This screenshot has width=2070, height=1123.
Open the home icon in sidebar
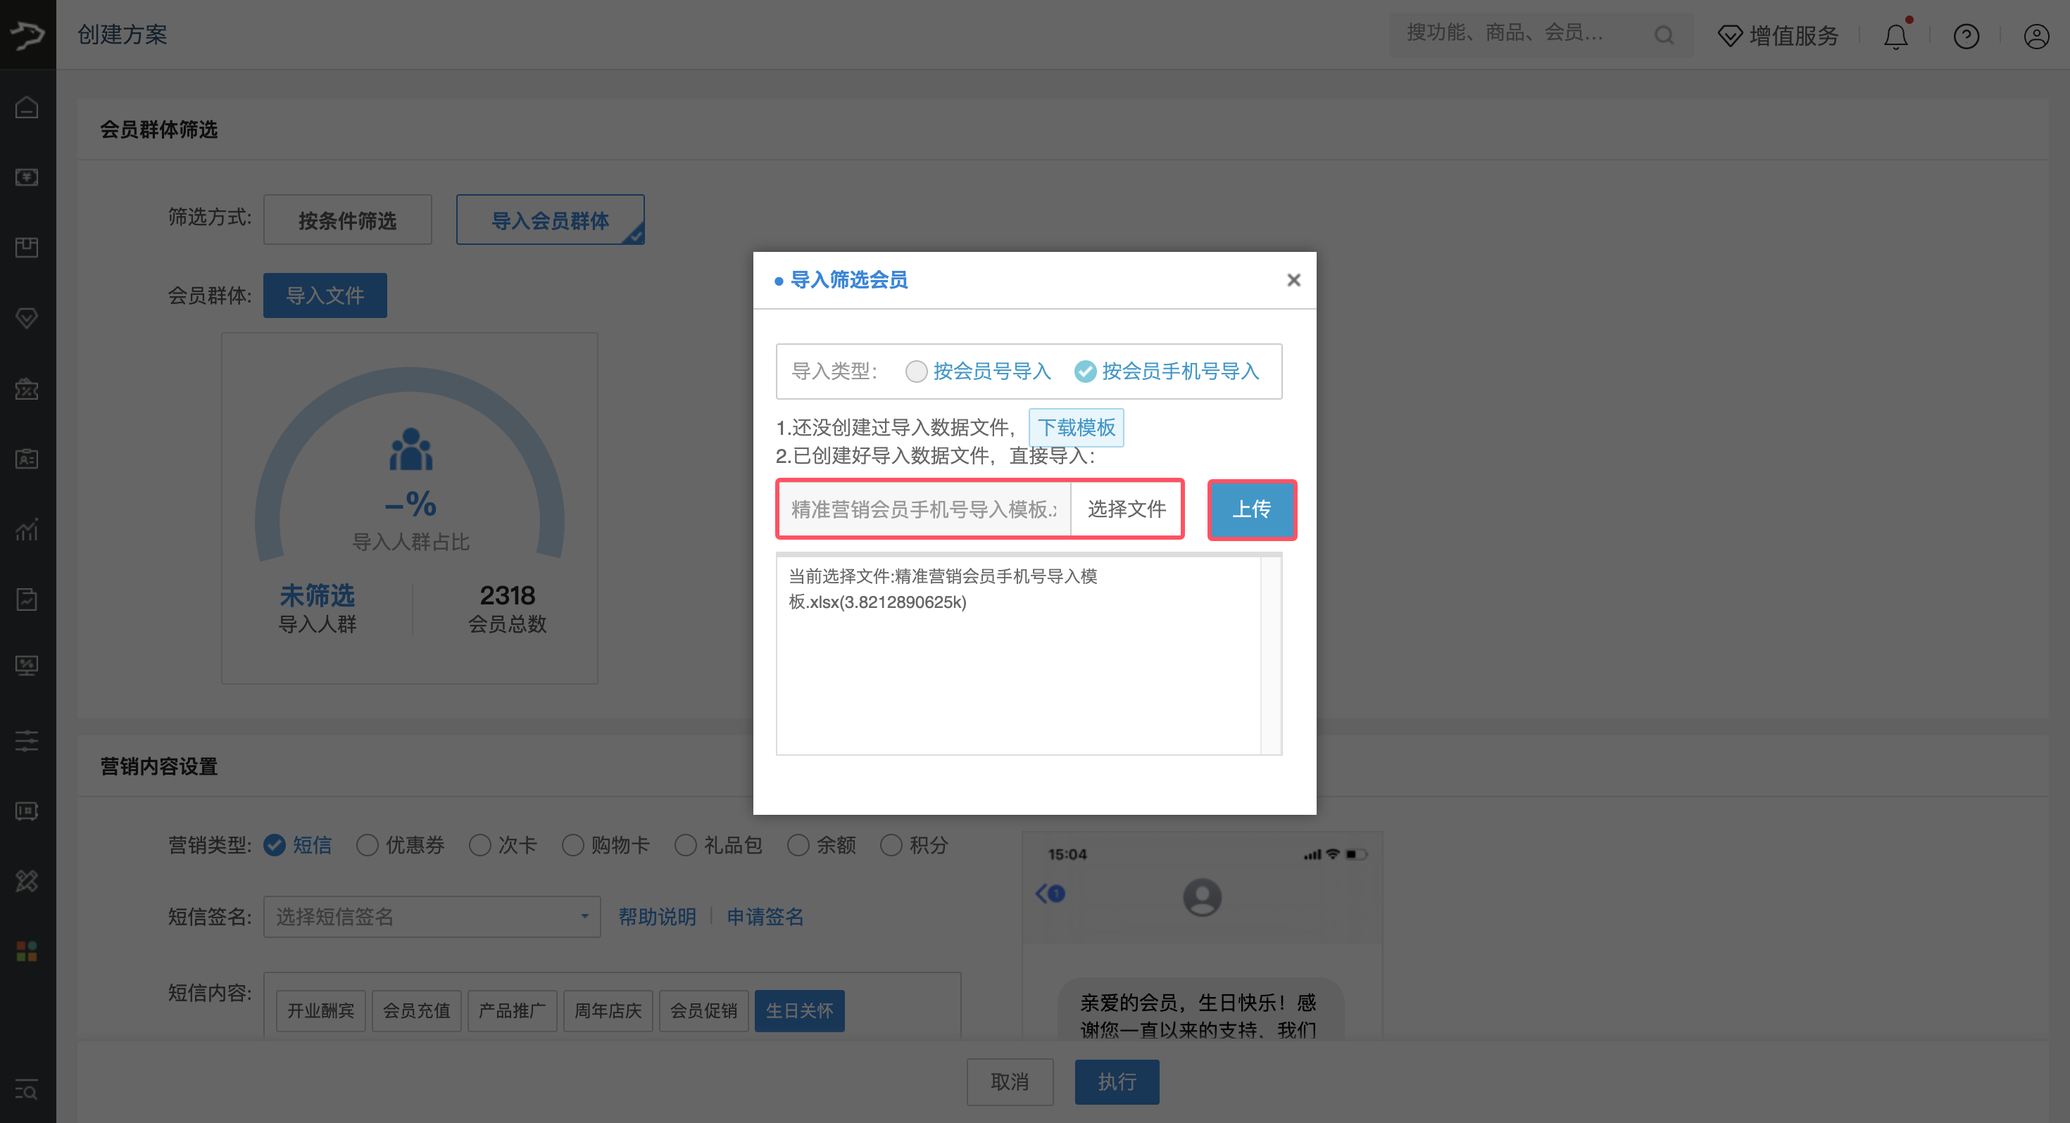pos(27,107)
